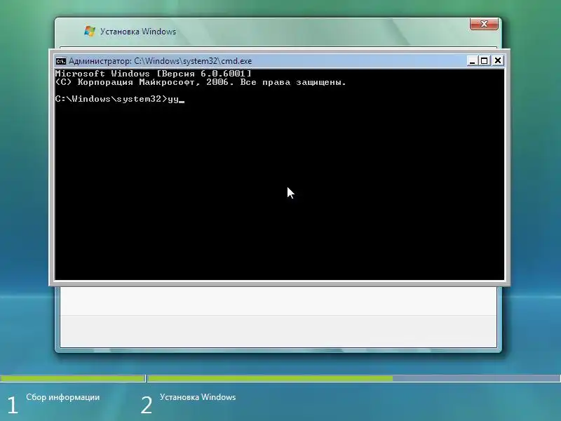The image size is (561, 421).
Task: Minimize the command prompt window
Action: [472, 61]
